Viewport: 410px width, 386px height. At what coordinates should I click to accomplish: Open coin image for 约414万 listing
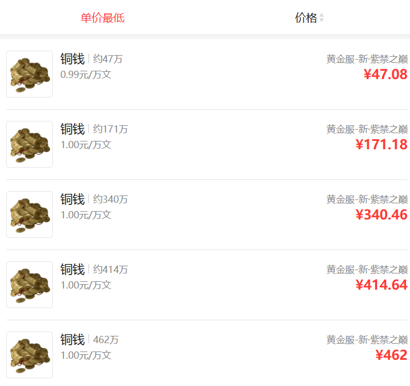coord(29,285)
